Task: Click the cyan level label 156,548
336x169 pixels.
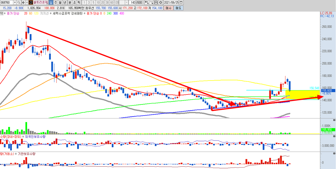Action: [315, 88]
